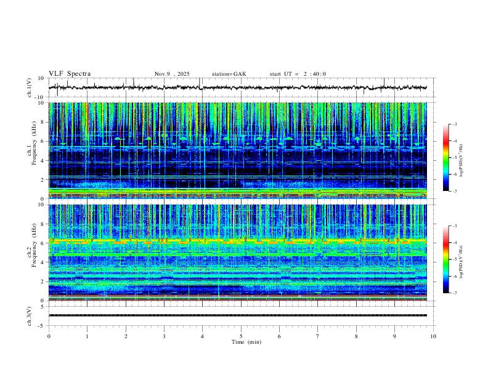
Task: Click the "station=GAK" header label
Action: coord(229,74)
